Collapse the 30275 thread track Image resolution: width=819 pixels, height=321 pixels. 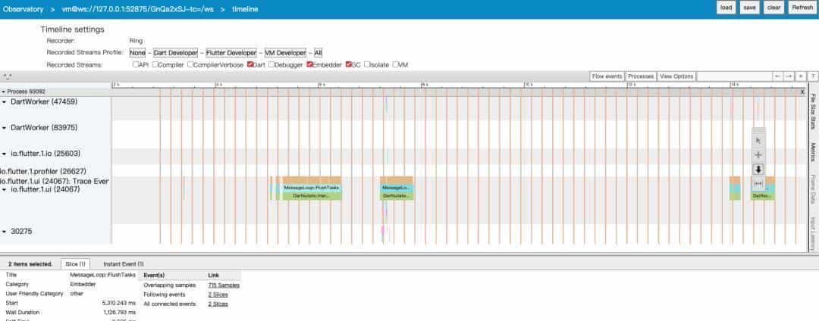(x=5, y=232)
